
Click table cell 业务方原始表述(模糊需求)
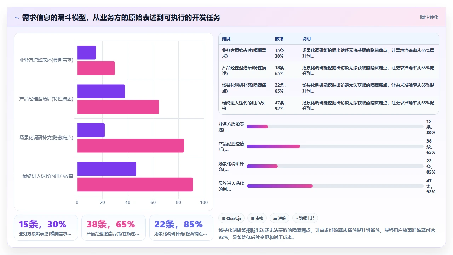click(245, 53)
